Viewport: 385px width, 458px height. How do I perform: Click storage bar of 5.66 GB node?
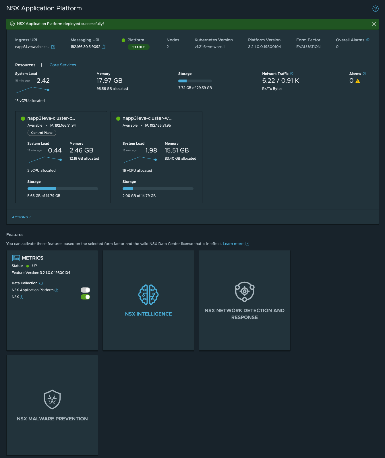tap(63, 189)
